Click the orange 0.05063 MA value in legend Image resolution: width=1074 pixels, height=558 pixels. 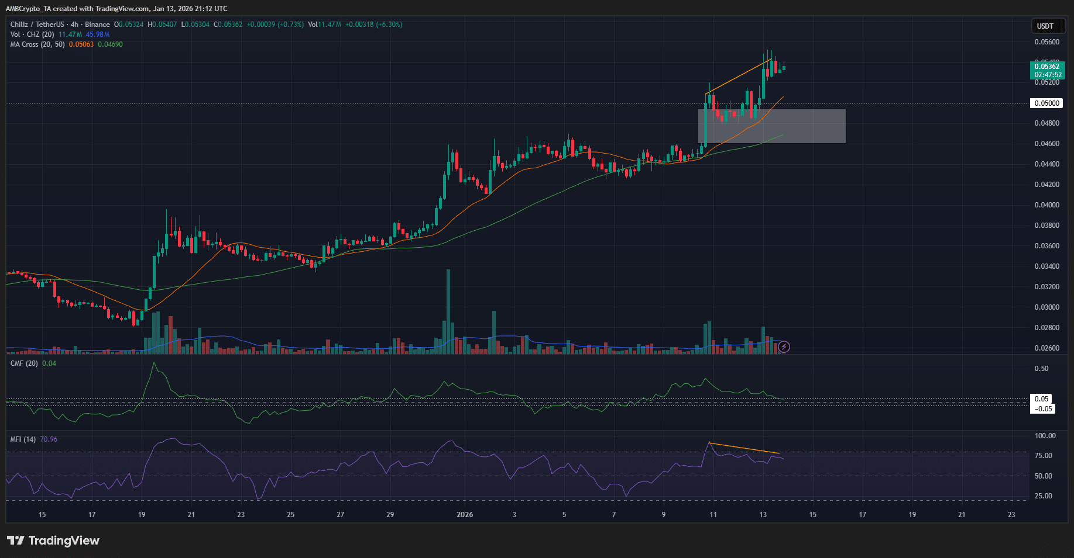[x=81, y=44]
